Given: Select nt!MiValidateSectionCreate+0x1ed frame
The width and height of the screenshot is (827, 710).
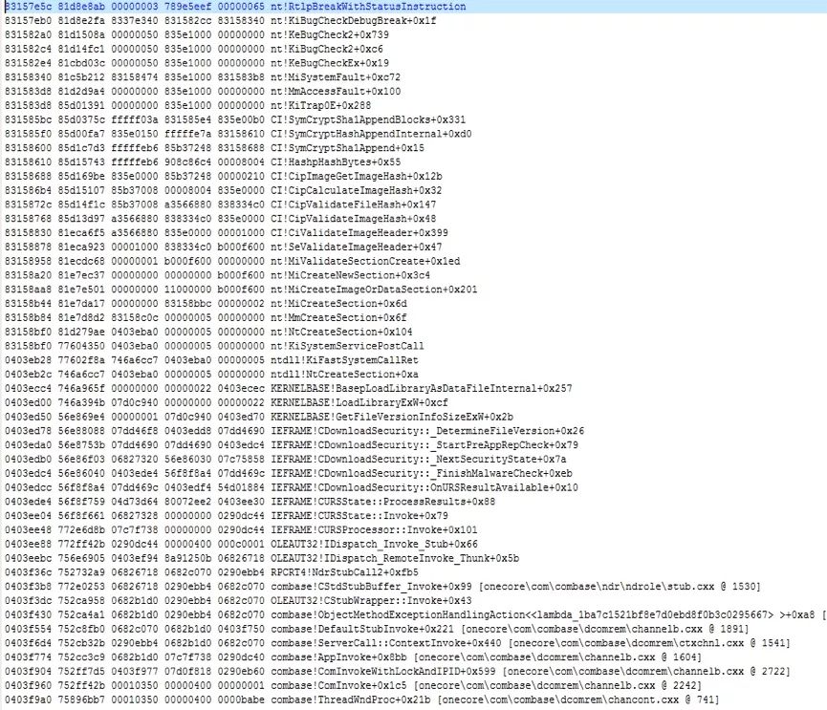Looking at the screenshot, I should 232,262.
